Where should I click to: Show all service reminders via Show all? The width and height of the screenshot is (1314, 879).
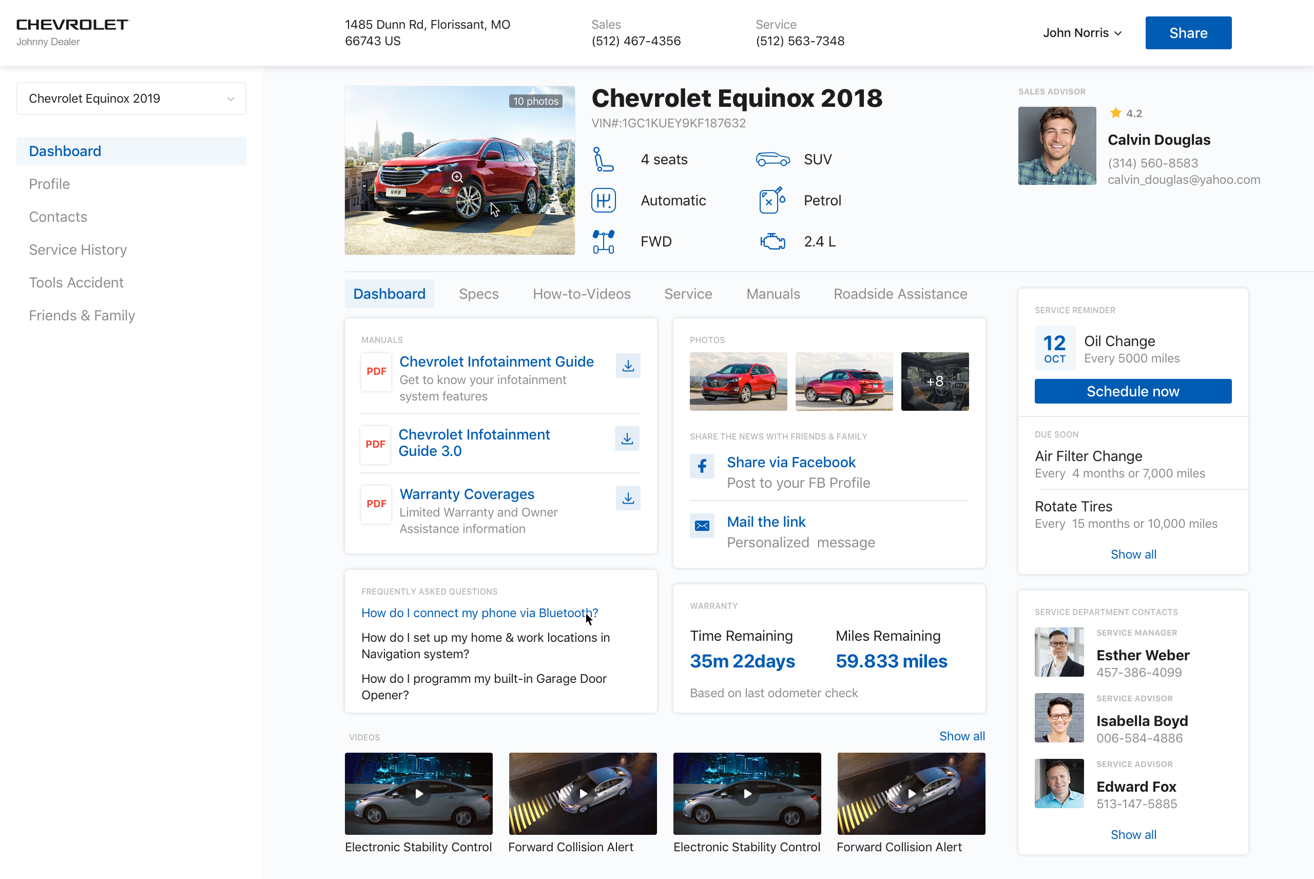point(1133,553)
